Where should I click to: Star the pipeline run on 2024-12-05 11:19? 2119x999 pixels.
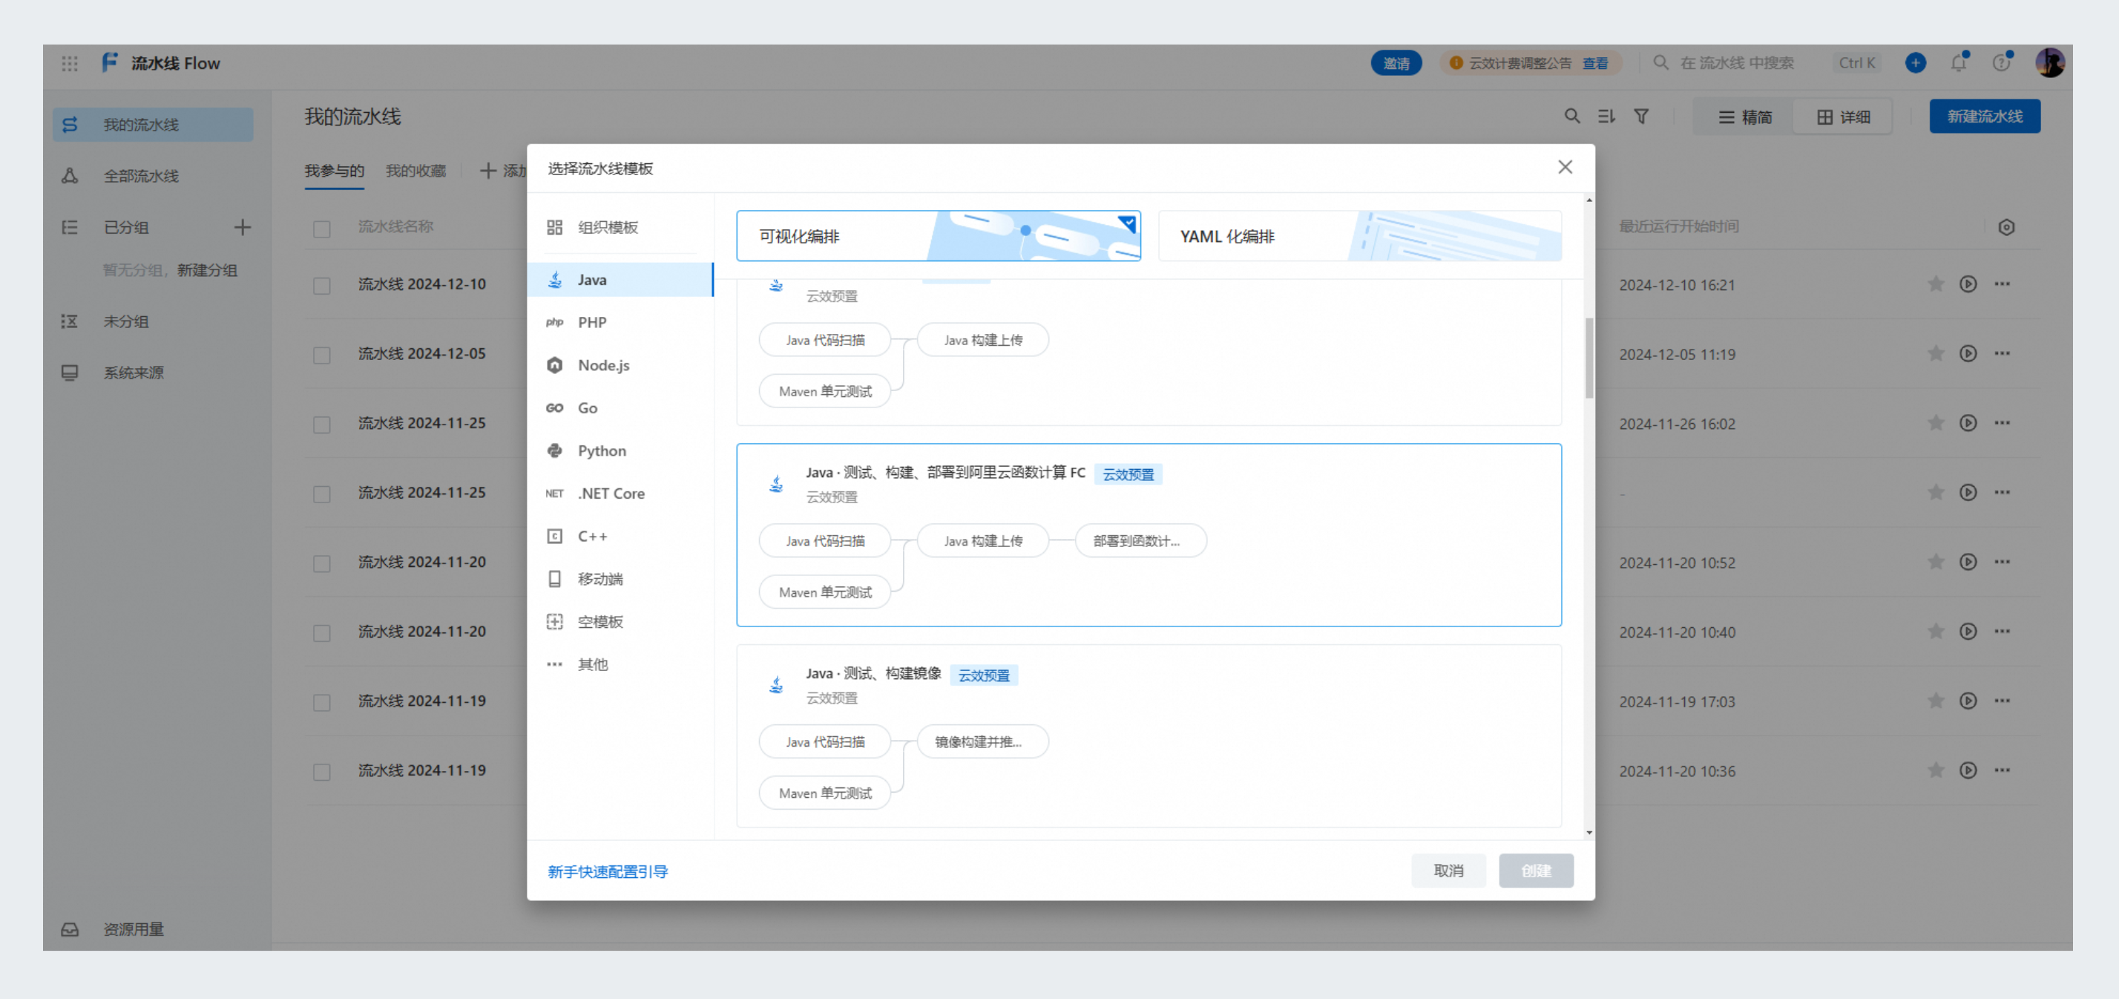(1936, 353)
